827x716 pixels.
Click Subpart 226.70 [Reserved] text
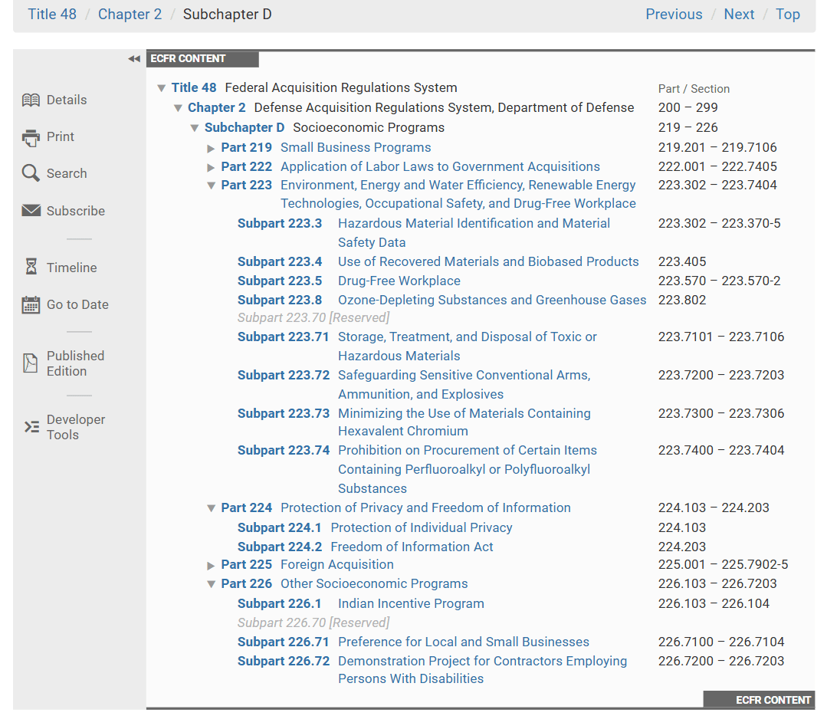313,622
